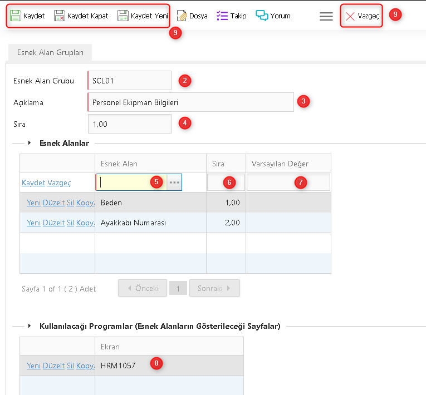Click Düzelt link on the Beden row
Screen dimensions: 426x395
click(x=53, y=203)
